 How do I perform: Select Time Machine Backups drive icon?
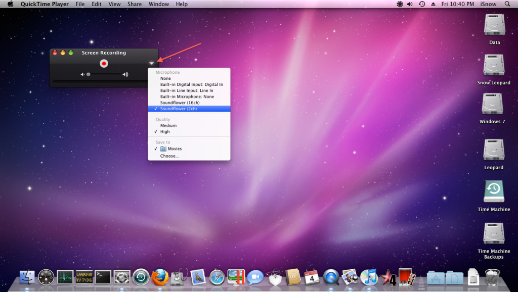[x=494, y=233]
